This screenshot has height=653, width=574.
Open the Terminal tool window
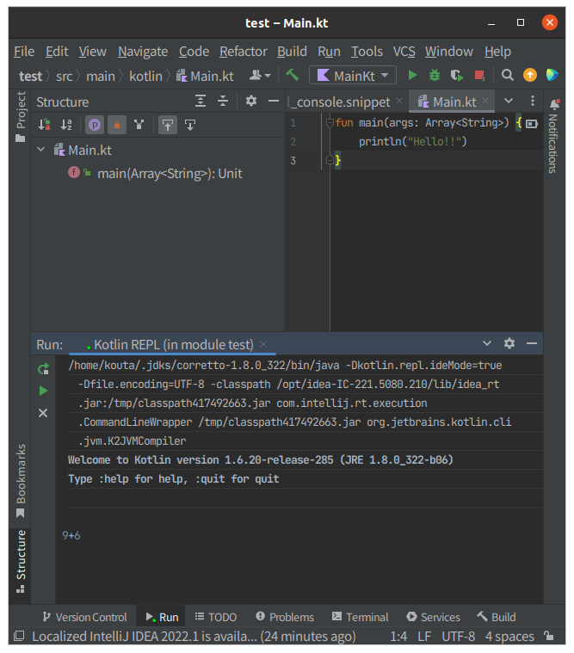point(361,617)
